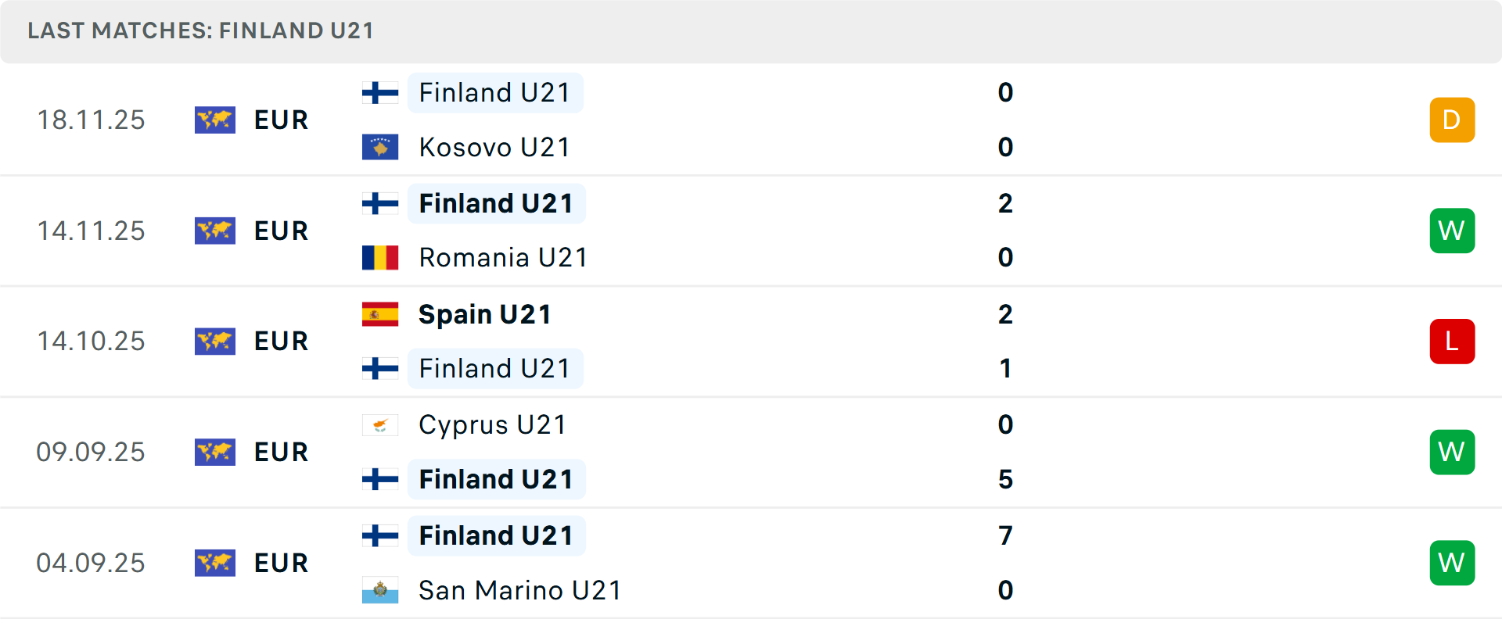Screen dimensions: 1502x619
Task: Click the green W badge for San Marino match
Action: coord(1452,563)
